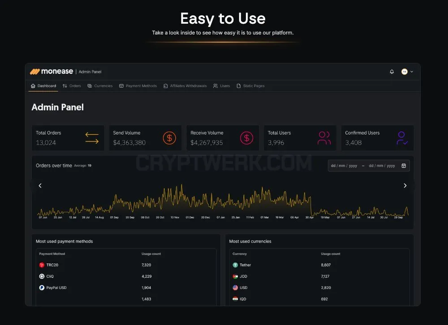Open the user avatar account menu
The image size is (448, 325).
tap(404, 72)
